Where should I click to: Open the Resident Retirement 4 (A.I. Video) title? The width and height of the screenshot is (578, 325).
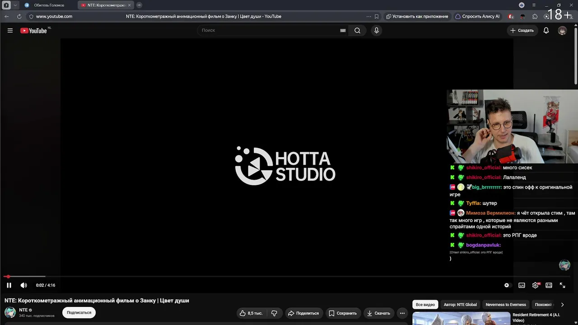click(536, 317)
